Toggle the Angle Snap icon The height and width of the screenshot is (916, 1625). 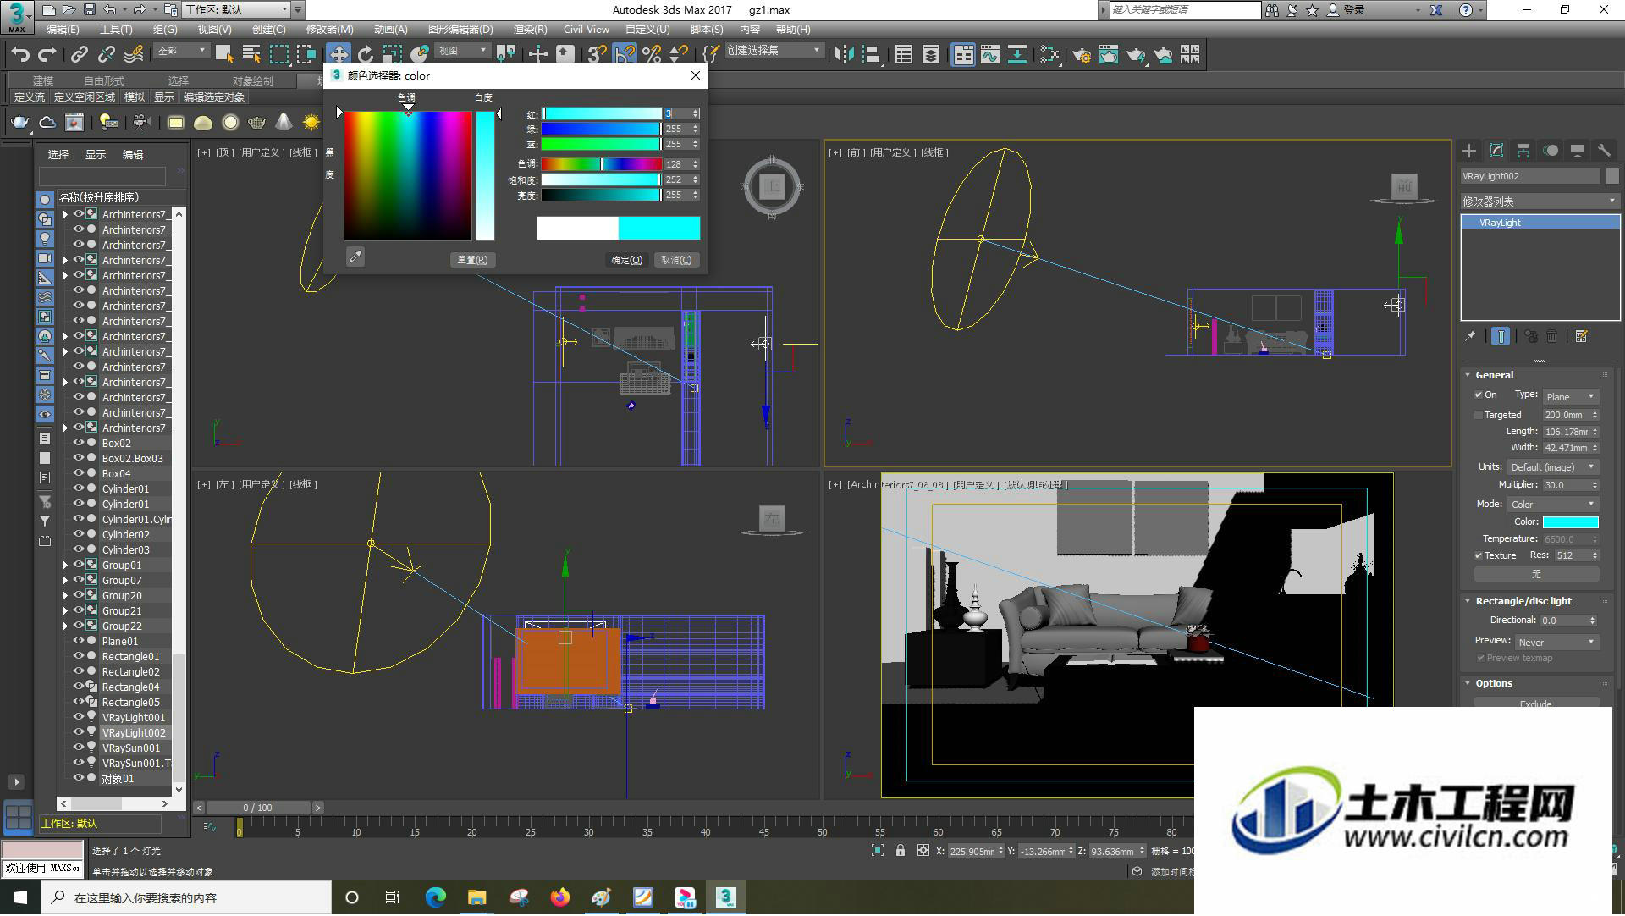tap(625, 55)
